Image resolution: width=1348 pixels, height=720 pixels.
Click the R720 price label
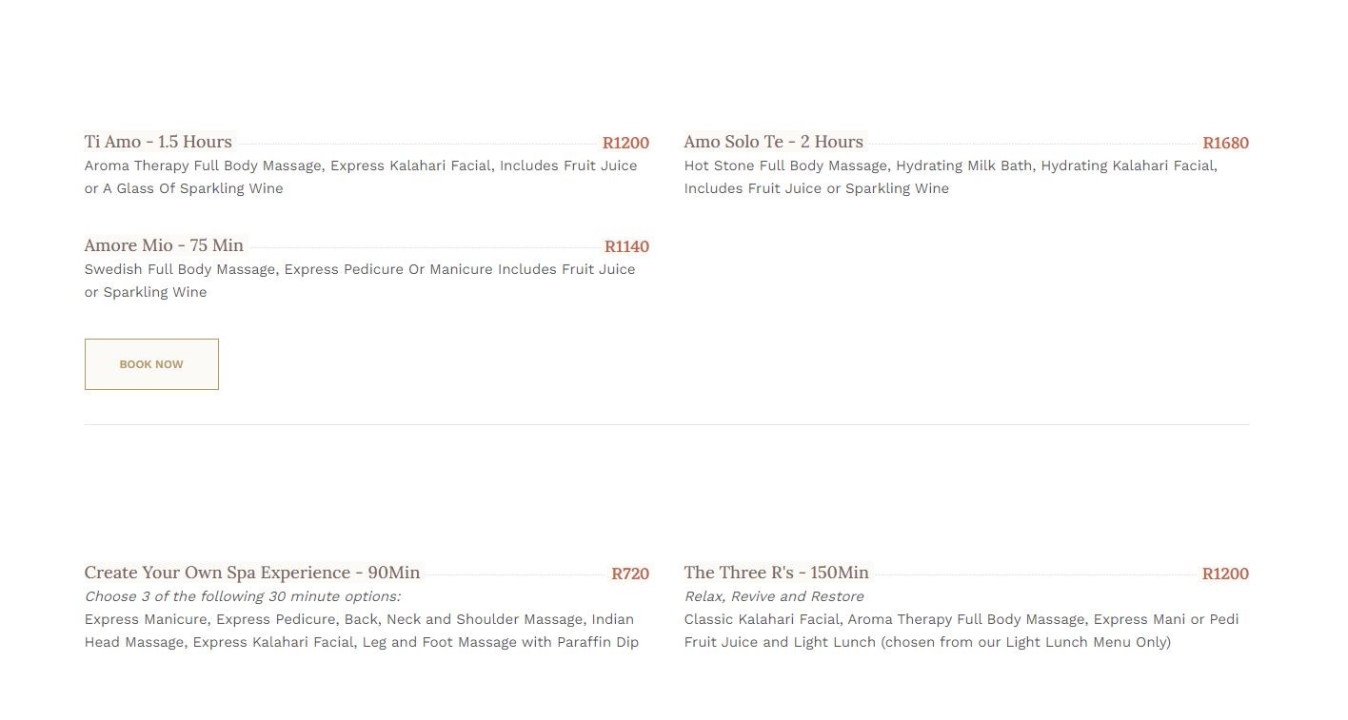629,574
